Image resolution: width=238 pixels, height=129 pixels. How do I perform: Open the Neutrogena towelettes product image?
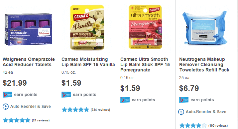pyautogui.click(x=205, y=28)
